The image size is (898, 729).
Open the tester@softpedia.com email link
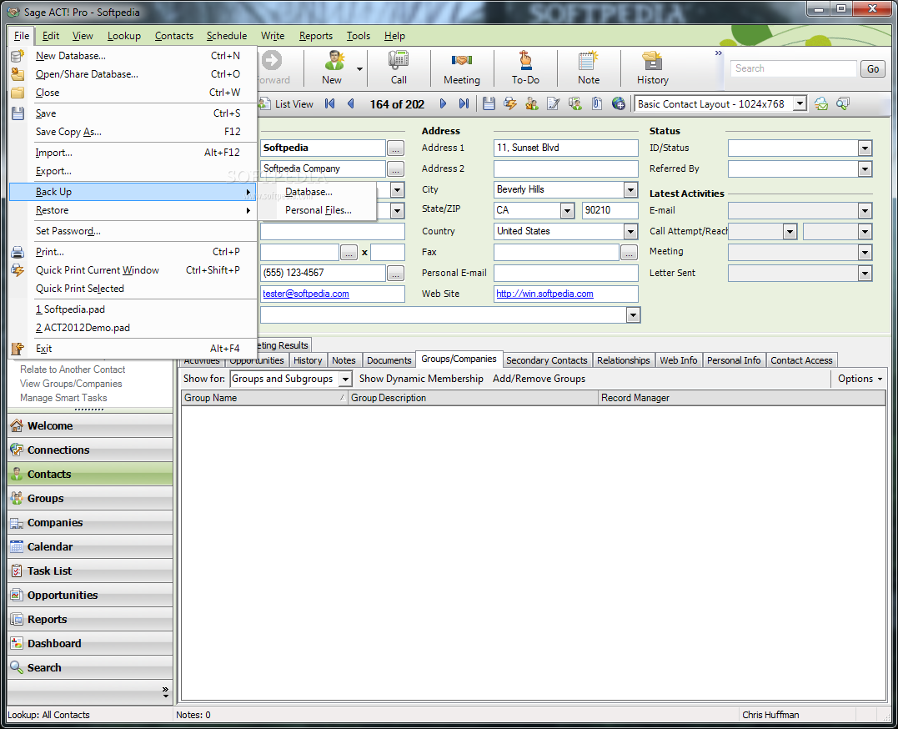tap(306, 294)
